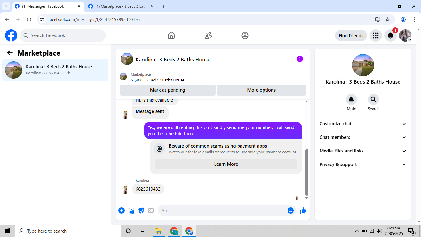Viewport: 421px width, 237px height.
Task: Click the Message sent bubble
Action: (x=150, y=112)
